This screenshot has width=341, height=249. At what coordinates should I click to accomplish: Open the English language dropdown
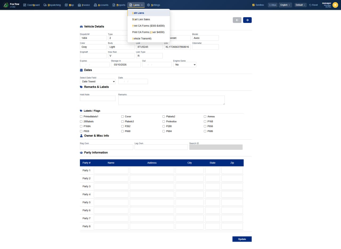[285, 5]
